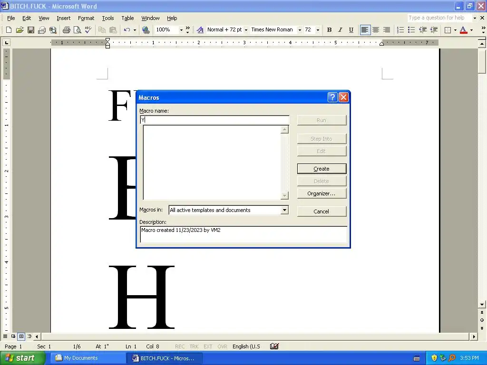The width and height of the screenshot is (487, 365).
Task: Open the Edit menu
Action: tap(27, 18)
